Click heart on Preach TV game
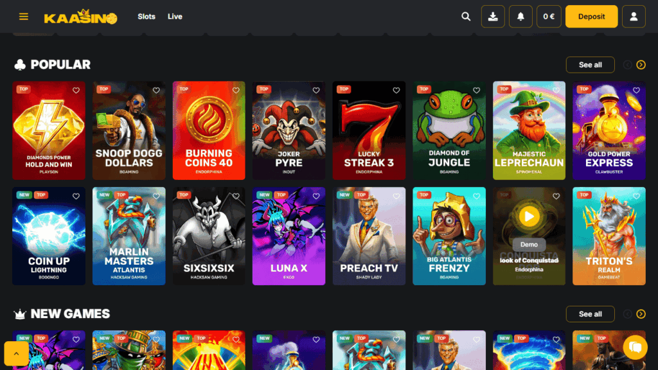658x370 pixels. tap(396, 196)
